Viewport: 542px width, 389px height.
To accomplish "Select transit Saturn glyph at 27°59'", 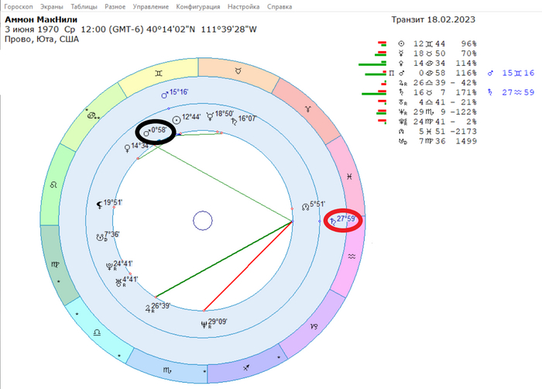I will [x=333, y=222].
